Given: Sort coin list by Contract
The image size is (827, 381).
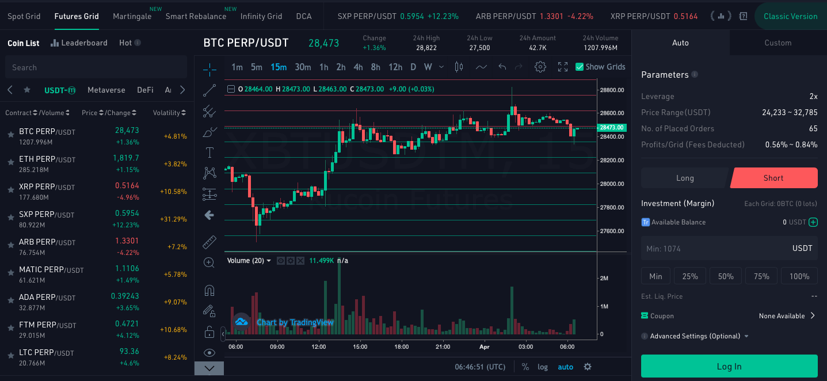Looking at the screenshot, I should 21,113.
